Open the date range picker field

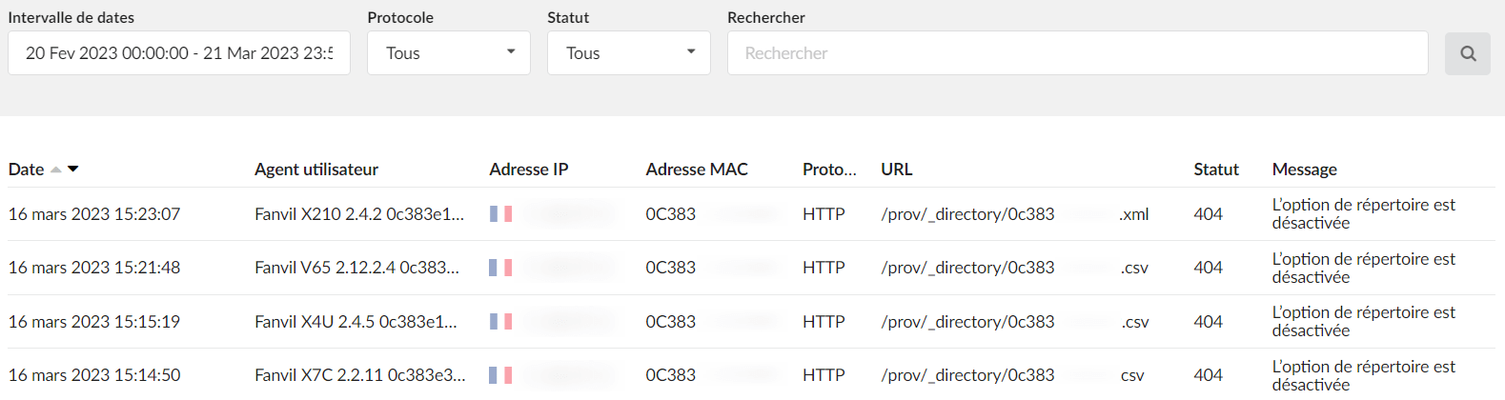(x=179, y=53)
